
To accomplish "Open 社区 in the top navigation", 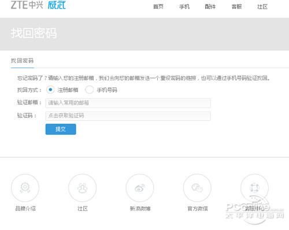I will (x=262, y=7).
